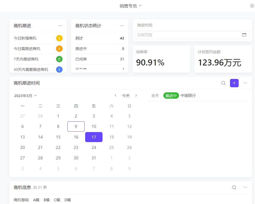
Task: Open the 销售专员 dropdown
Action: [x=130, y=6]
